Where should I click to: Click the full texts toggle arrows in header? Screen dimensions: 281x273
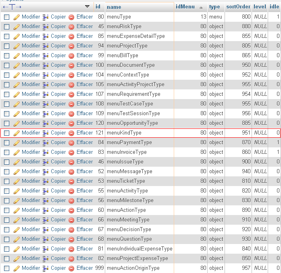pos(12,7)
